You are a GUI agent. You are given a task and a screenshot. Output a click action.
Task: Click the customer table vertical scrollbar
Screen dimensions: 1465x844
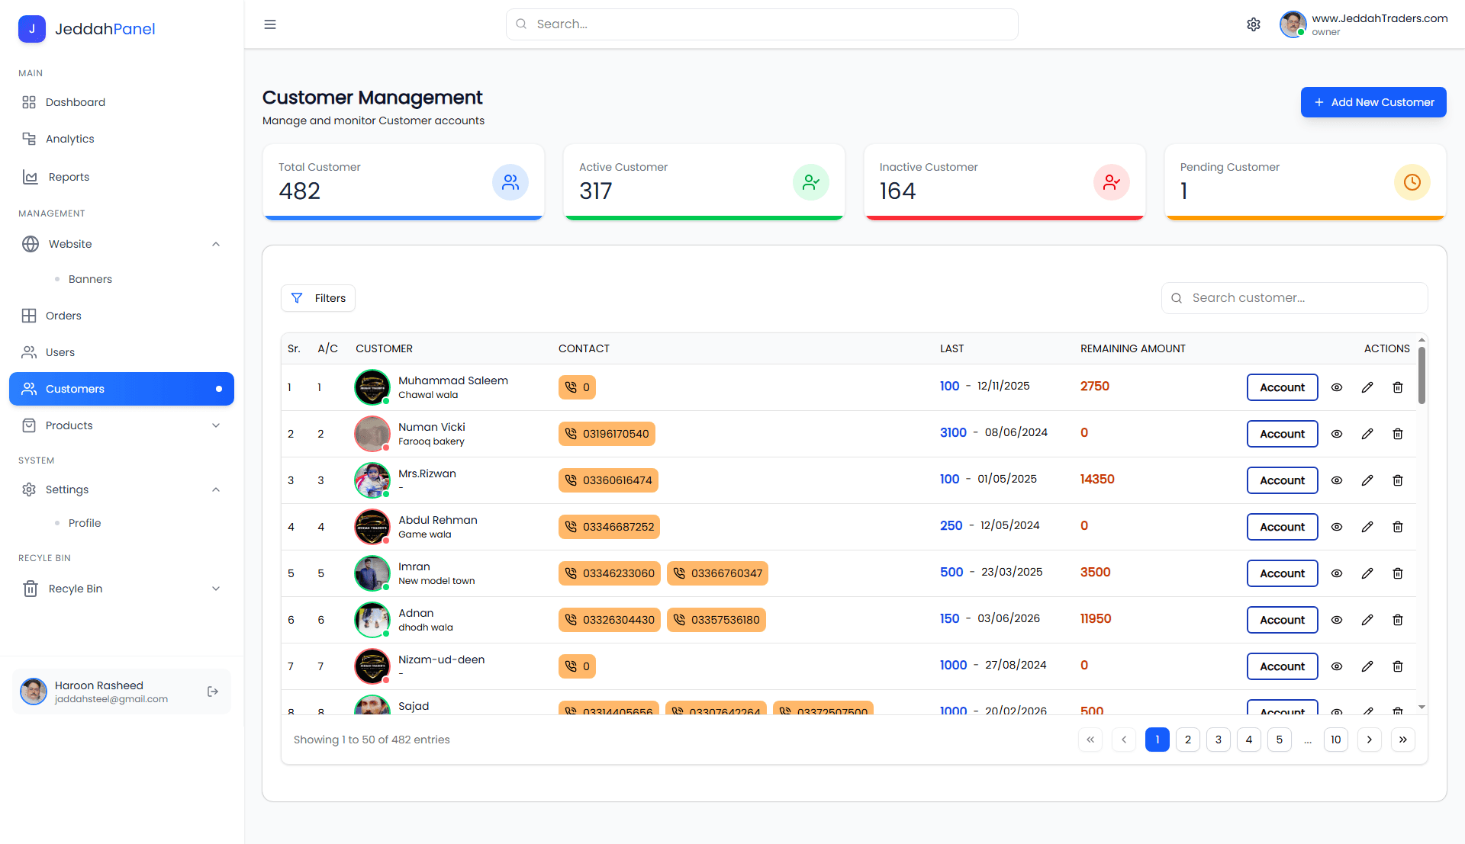[1422, 376]
